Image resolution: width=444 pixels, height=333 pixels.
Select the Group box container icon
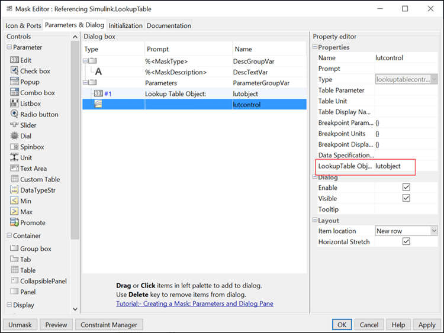coord(14,248)
